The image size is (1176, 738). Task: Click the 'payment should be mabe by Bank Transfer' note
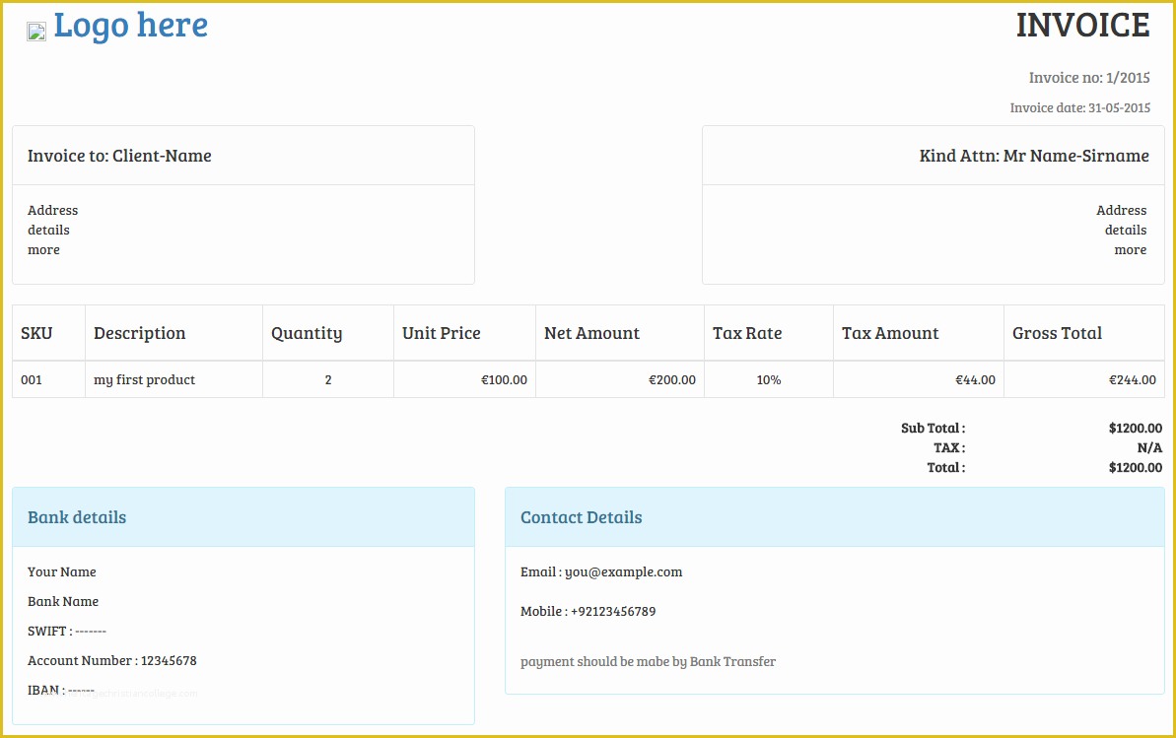point(648,661)
